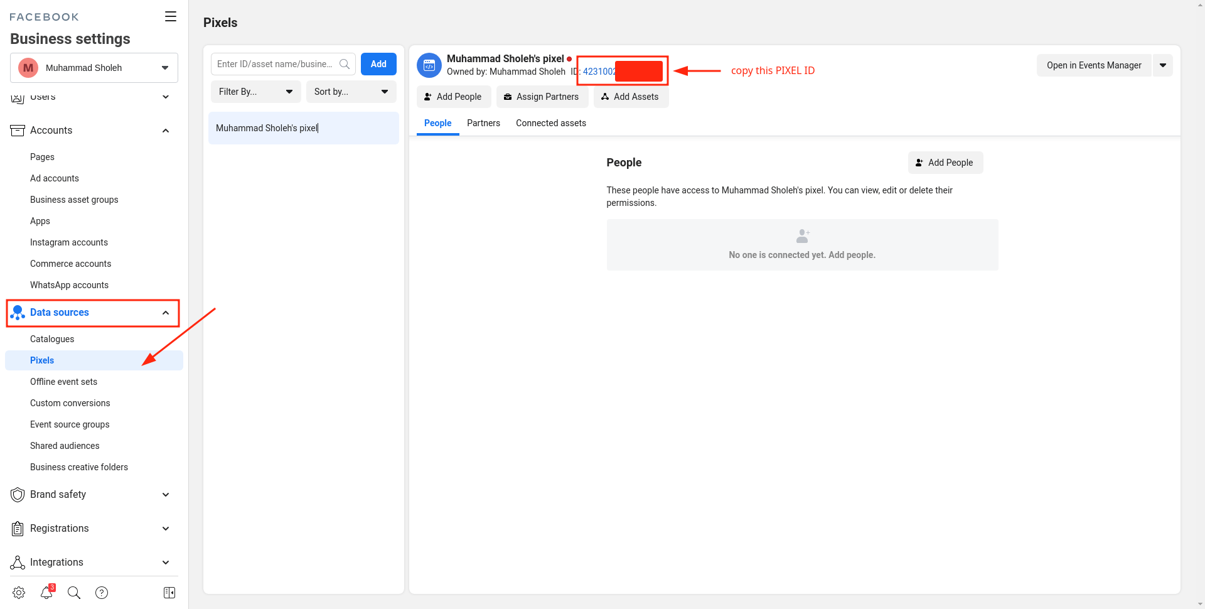Expand the Registrations section chevron
Screen dimensions: 1205x609
click(x=166, y=529)
